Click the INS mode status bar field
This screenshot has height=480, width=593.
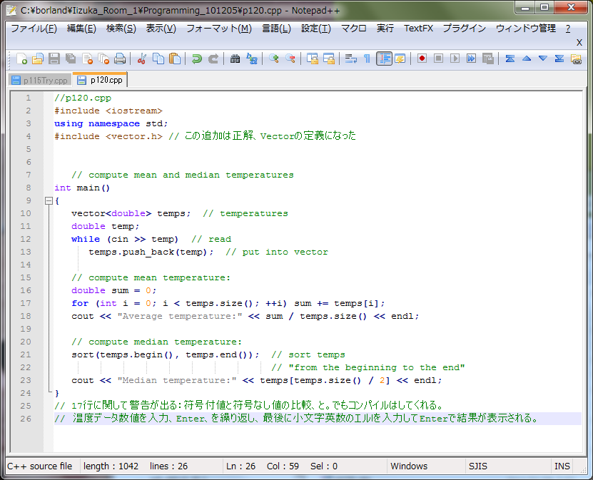click(562, 466)
